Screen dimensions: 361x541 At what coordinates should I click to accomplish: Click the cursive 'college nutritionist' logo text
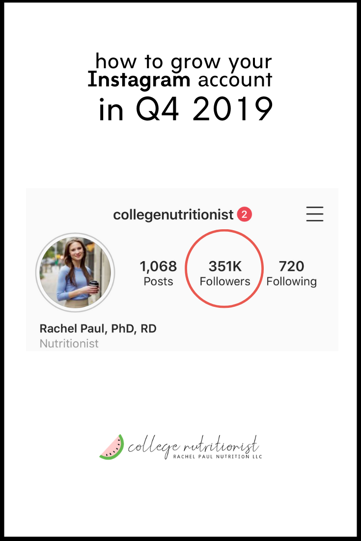(x=193, y=445)
